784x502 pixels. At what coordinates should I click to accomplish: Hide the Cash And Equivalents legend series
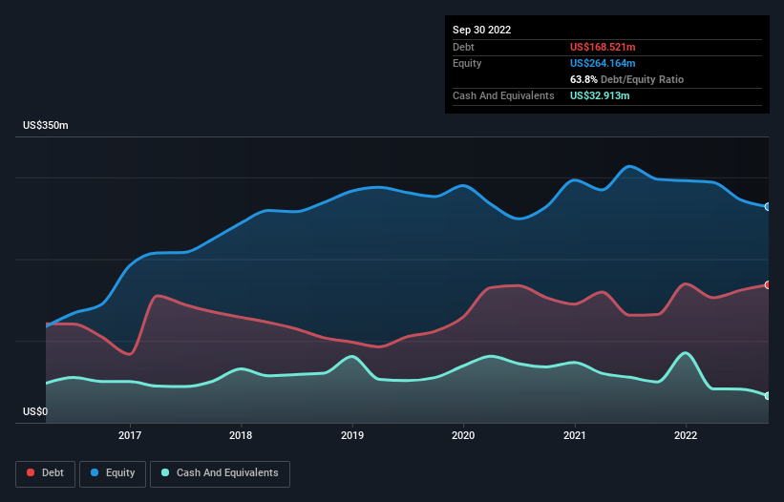coord(220,472)
